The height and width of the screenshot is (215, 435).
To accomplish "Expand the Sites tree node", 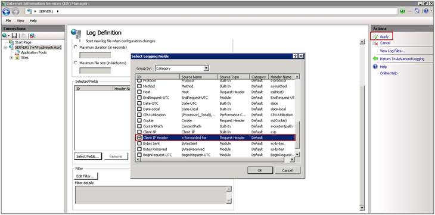I will pyautogui.click(x=11, y=58).
